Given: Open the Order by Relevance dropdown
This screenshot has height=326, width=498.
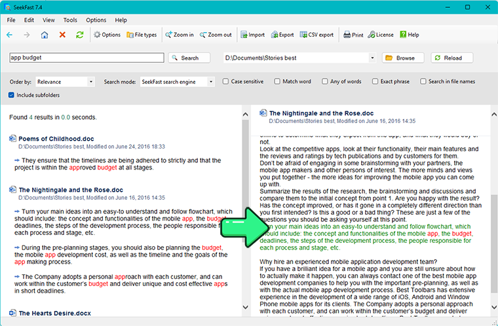Looking at the screenshot, I should pyautogui.click(x=65, y=82).
